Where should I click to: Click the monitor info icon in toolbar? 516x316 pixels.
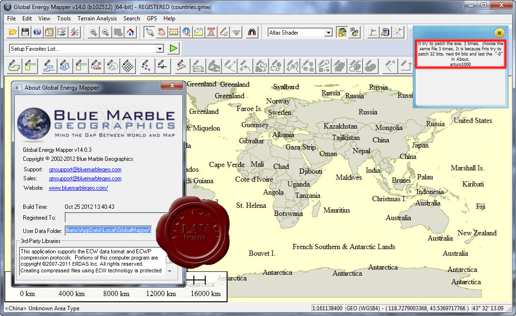[x=385, y=32]
